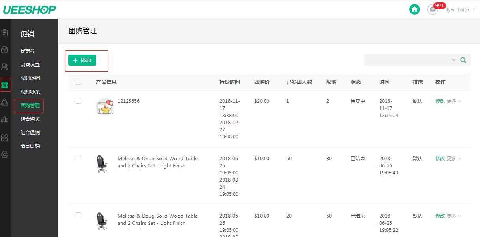The height and width of the screenshot is (237, 480).
Task: Select 优惠券 in promotion menu
Action: pos(28,51)
